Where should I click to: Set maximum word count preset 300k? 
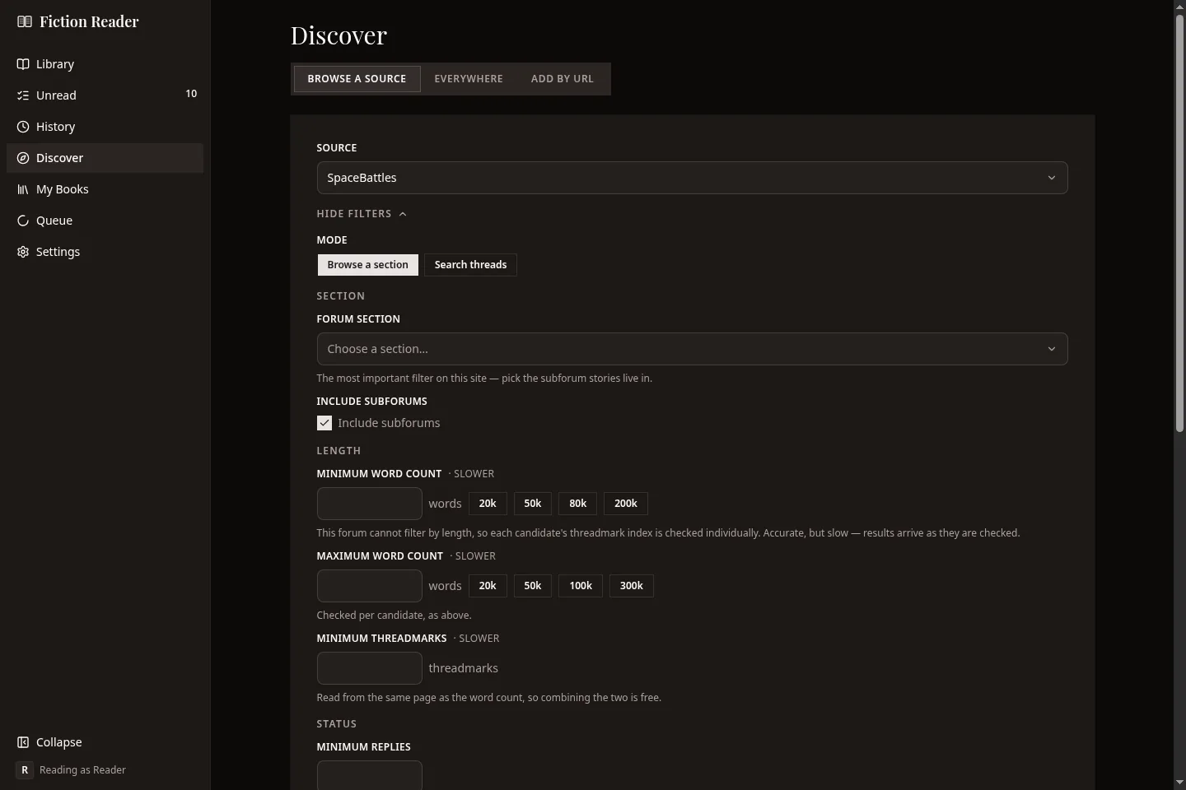click(632, 586)
